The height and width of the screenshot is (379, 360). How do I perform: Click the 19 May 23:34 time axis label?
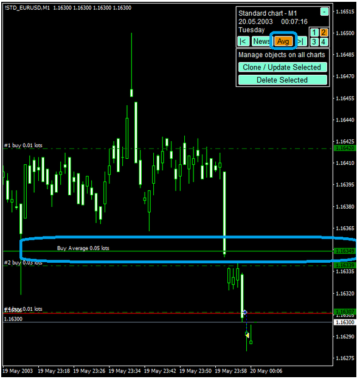125,370
